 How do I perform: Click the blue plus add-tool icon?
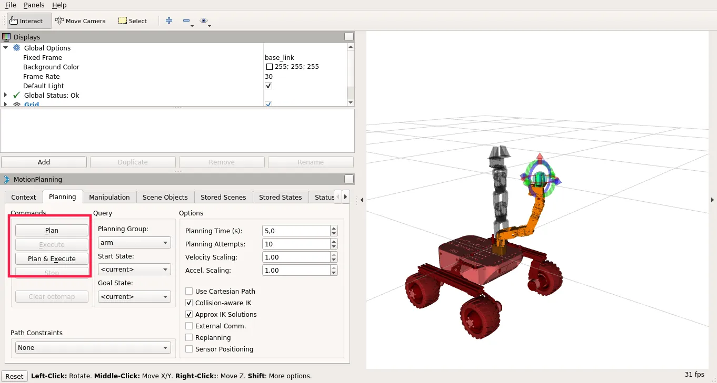point(169,21)
